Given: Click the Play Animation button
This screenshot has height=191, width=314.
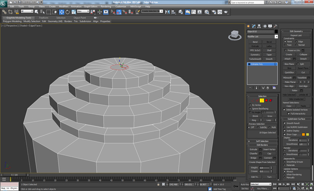Looking at the screenshot, I should click(x=284, y=184).
